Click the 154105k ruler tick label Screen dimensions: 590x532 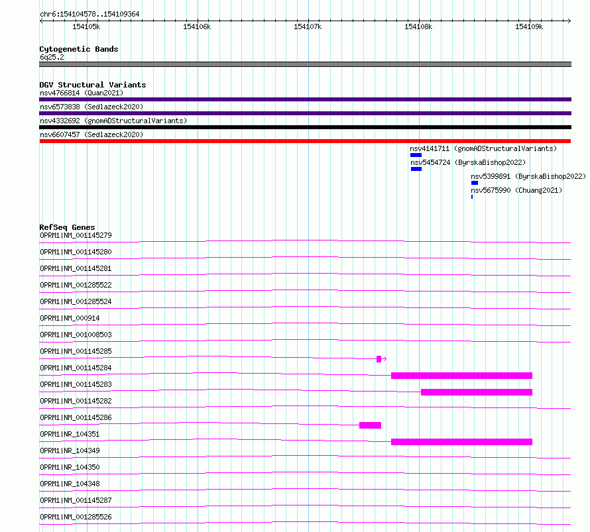click(86, 27)
